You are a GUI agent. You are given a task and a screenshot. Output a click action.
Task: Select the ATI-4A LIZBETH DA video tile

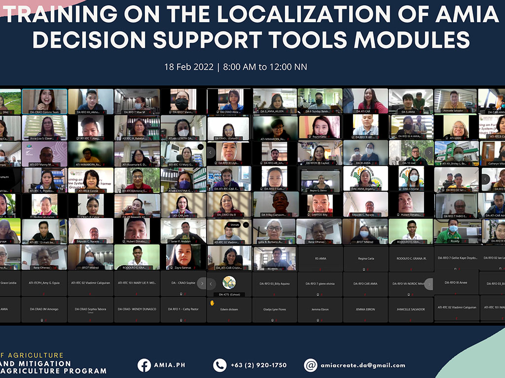click(x=183, y=128)
